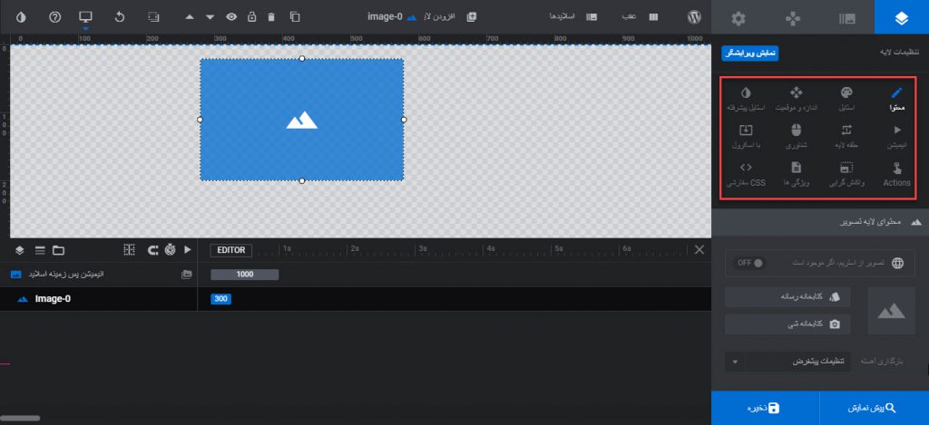
Task: Toggle the image from stream OFF switch
Action: pos(749,263)
